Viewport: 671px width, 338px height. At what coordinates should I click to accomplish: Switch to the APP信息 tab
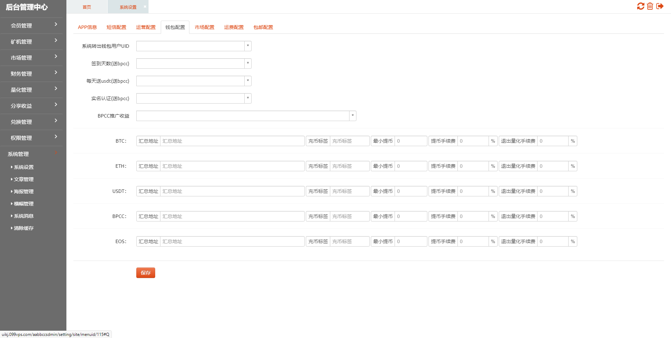(87, 27)
